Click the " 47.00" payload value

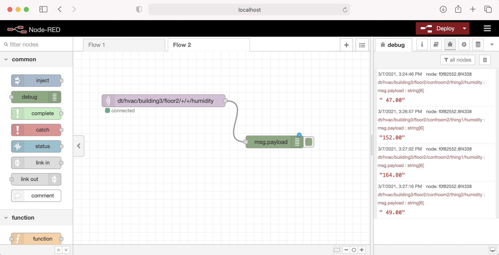pyautogui.click(x=392, y=100)
